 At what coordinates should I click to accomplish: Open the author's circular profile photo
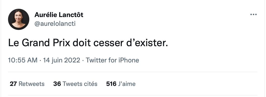click(19, 19)
